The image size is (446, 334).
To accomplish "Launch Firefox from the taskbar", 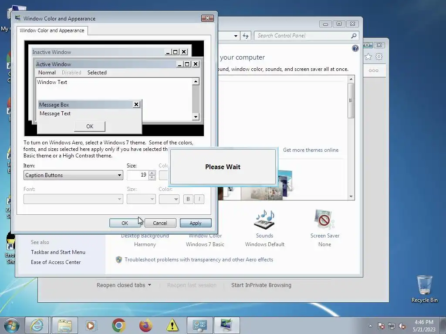I will [x=145, y=325].
